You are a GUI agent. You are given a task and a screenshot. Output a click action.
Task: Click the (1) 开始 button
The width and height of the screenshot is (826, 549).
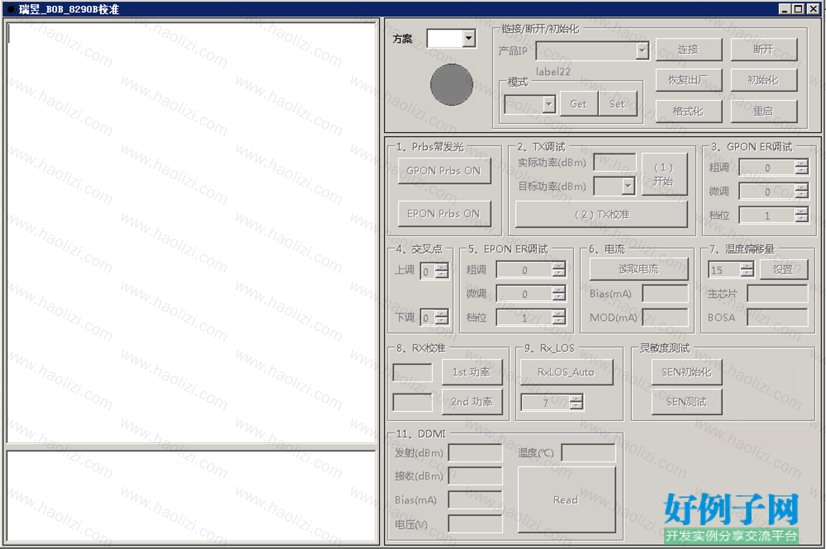pos(664,174)
